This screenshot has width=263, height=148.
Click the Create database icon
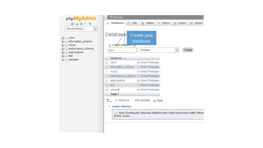pos(110,45)
